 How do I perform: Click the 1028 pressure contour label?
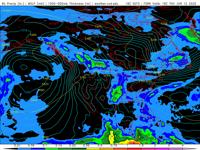coord(24,55)
